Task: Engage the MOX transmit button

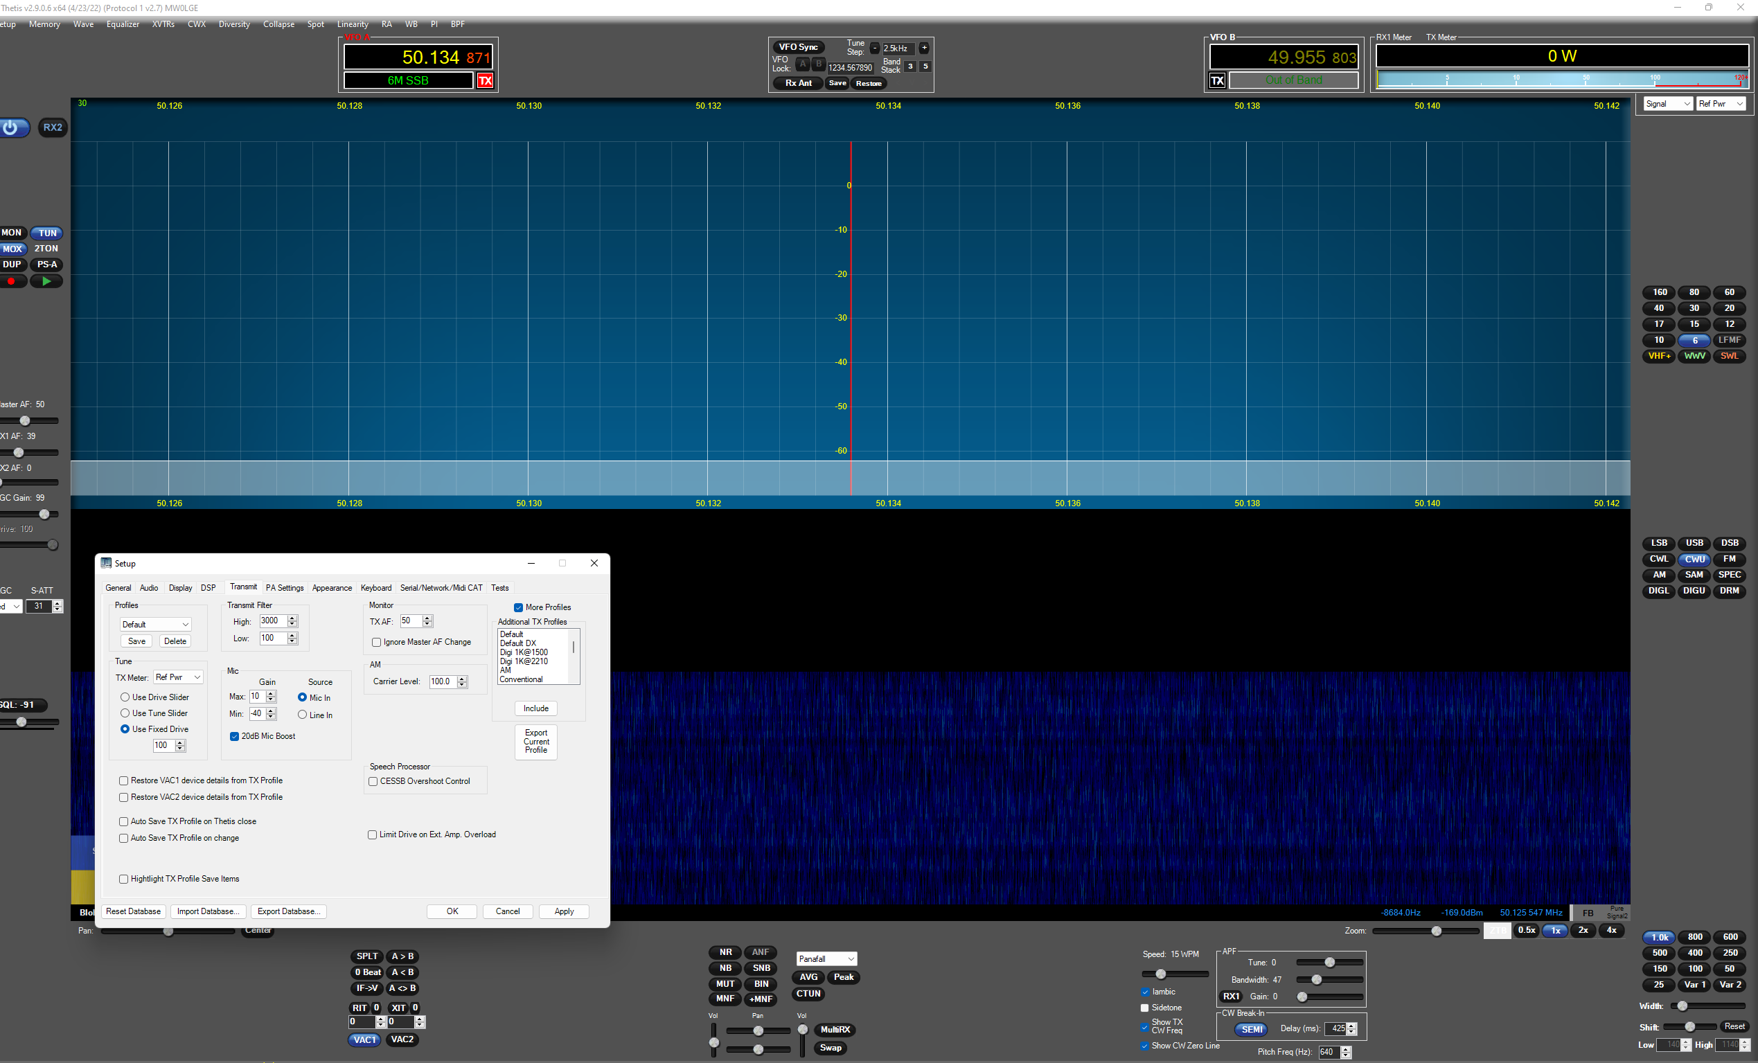Action: click(x=13, y=249)
